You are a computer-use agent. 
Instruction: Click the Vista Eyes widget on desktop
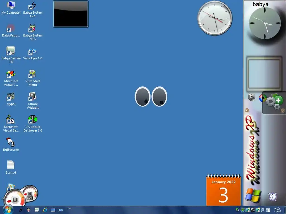click(151, 96)
